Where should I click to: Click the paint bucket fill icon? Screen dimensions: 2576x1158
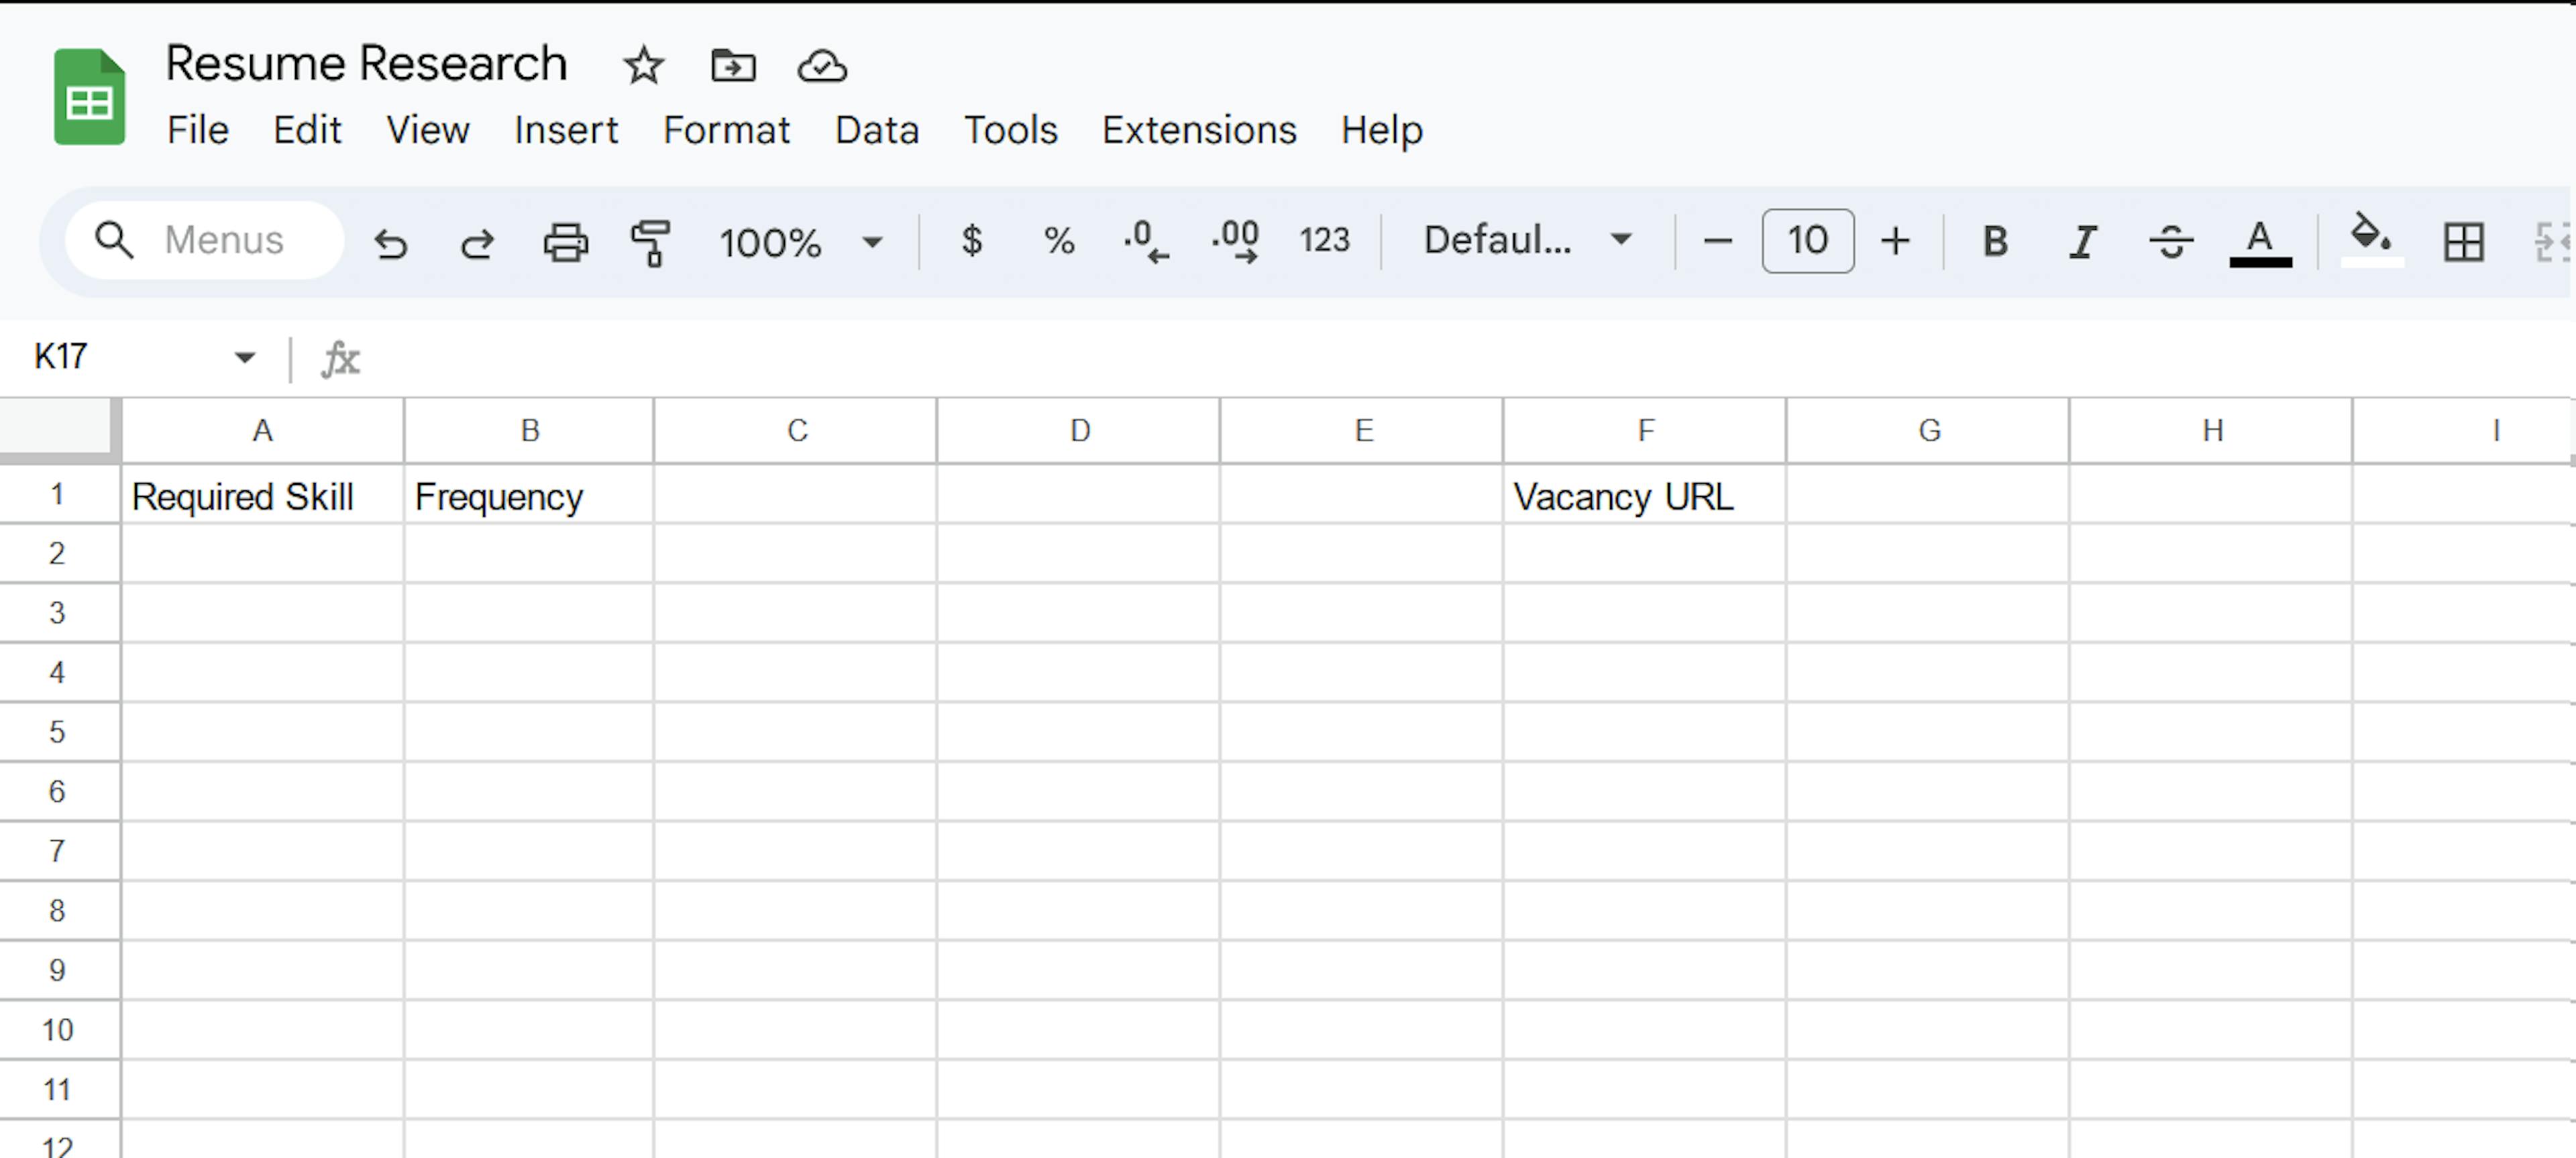click(x=2366, y=240)
